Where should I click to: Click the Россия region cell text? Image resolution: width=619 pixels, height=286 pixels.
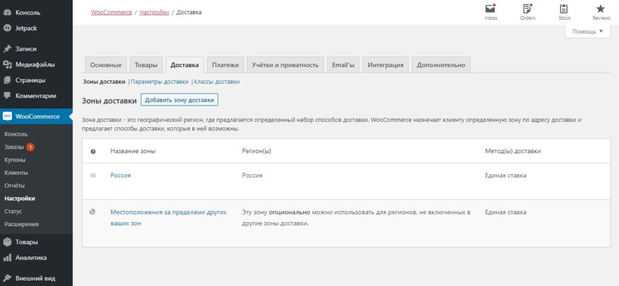tap(252, 176)
